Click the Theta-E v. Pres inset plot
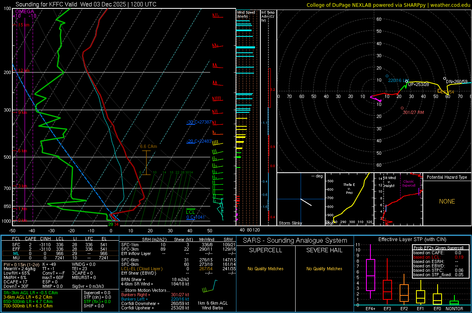This screenshot has width=472, height=313. (350, 199)
